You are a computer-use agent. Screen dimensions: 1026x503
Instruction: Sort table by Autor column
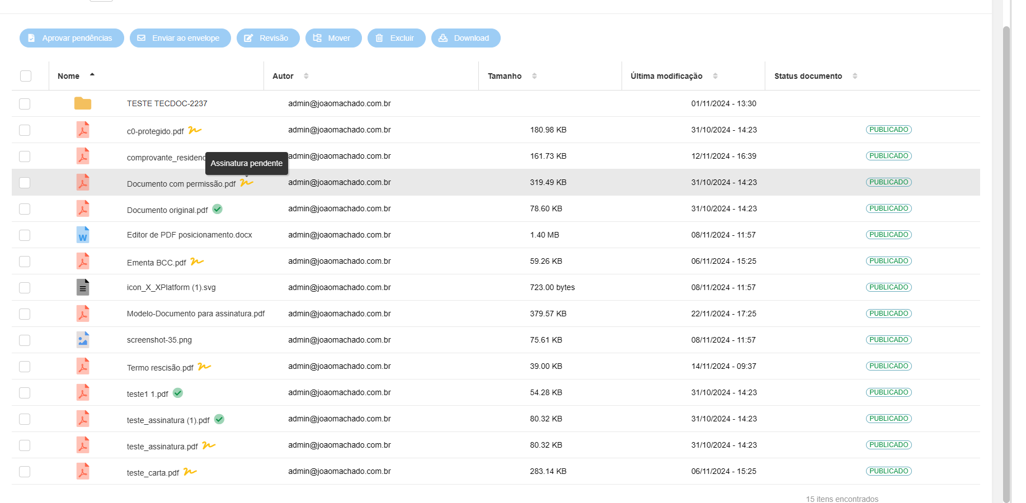click(x=290, y=76)
